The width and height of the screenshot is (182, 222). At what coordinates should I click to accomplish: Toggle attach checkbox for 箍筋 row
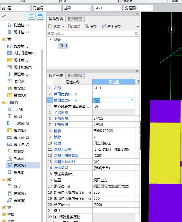point(139,131)
